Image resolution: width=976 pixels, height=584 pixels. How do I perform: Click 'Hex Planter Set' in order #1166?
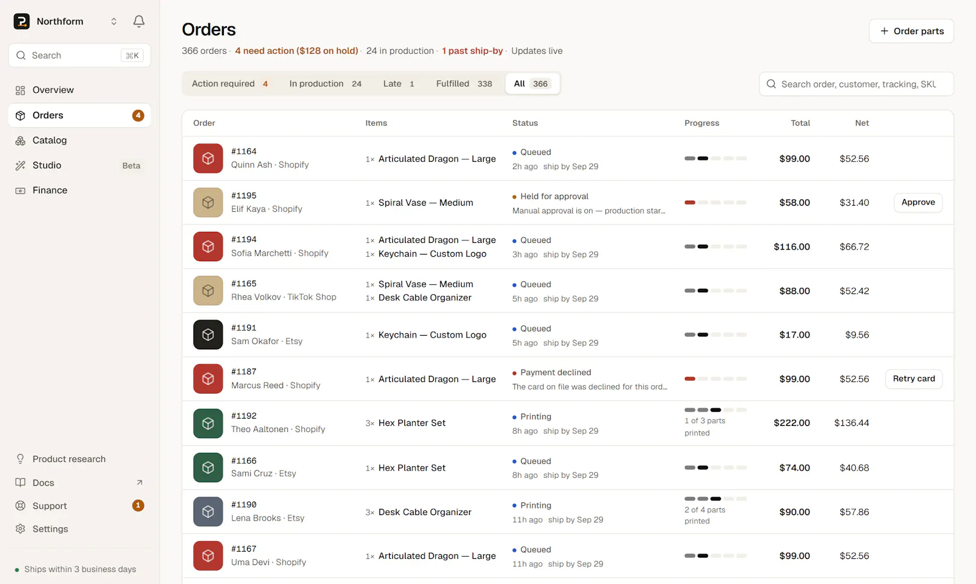click(412, 468)
